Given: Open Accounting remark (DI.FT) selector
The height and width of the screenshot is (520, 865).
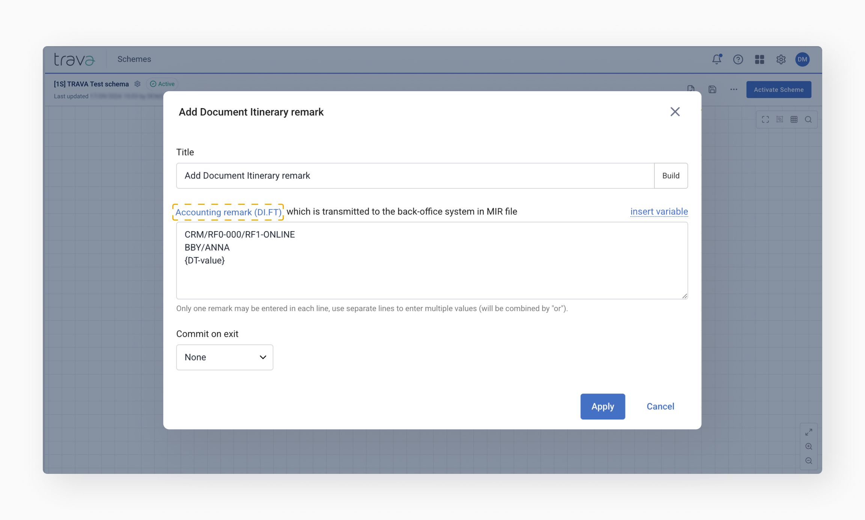Looking at the screenshot, I should [x=228, y=212].
